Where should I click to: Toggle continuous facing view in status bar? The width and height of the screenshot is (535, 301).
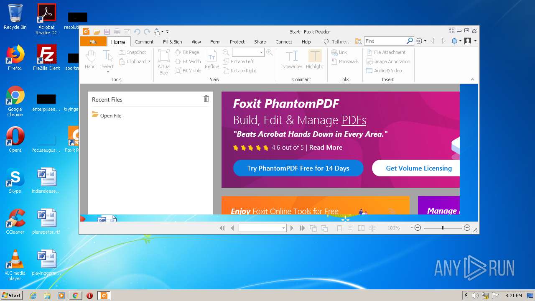(372, 228)
